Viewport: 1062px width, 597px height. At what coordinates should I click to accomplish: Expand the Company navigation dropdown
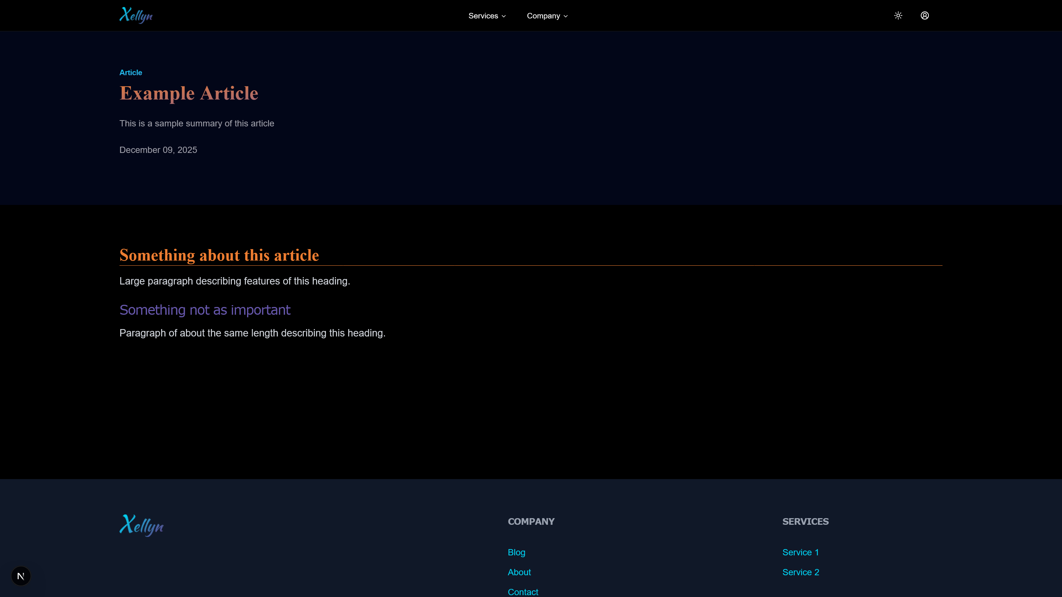click(x=547, y=15)
